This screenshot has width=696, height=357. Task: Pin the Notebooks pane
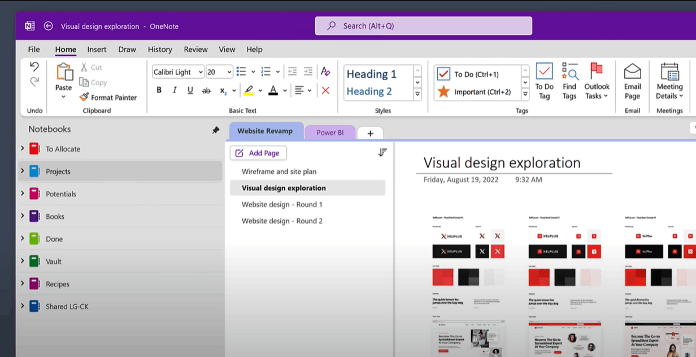click(215, 130)
